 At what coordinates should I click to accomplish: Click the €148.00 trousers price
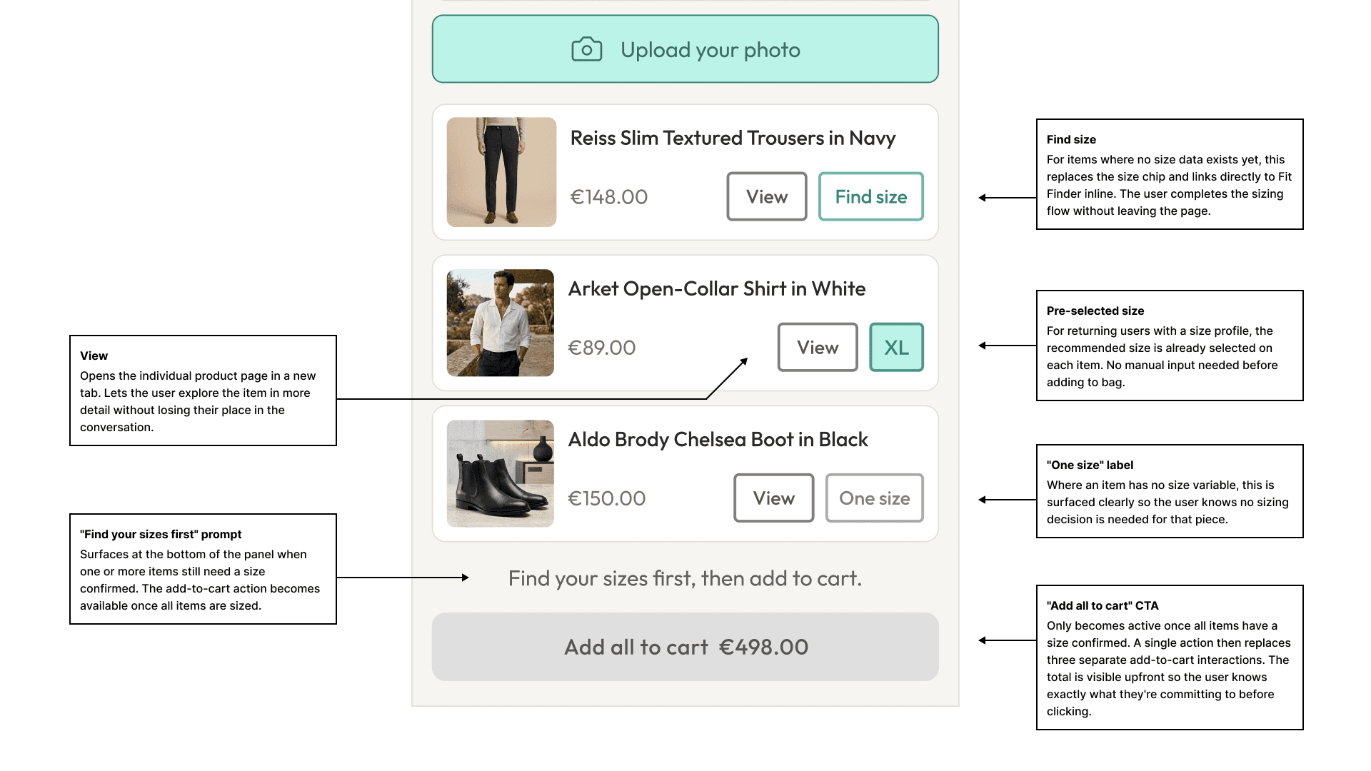(608, 197)
